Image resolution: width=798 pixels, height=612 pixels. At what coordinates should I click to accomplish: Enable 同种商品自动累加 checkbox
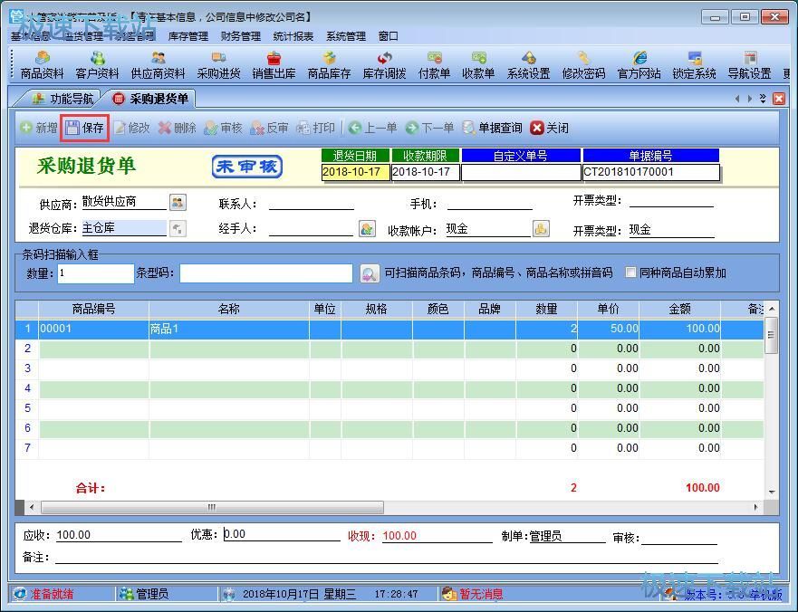(630, 273)
